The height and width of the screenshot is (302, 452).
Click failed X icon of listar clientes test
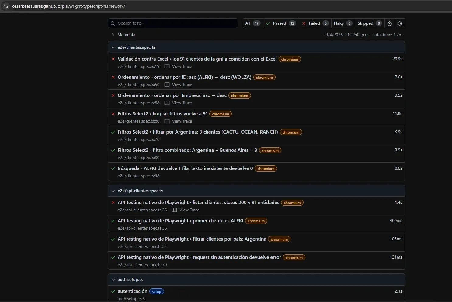113,203
